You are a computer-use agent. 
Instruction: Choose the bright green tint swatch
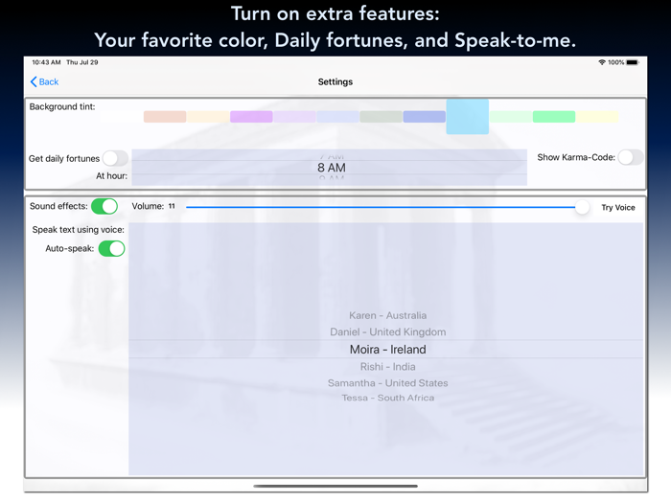coord(554,117)
